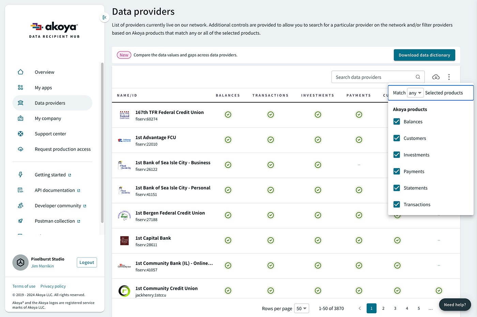Open the three-dot more options menu
477x317 pixels.
pyautogui.click(x=449, y=77)
